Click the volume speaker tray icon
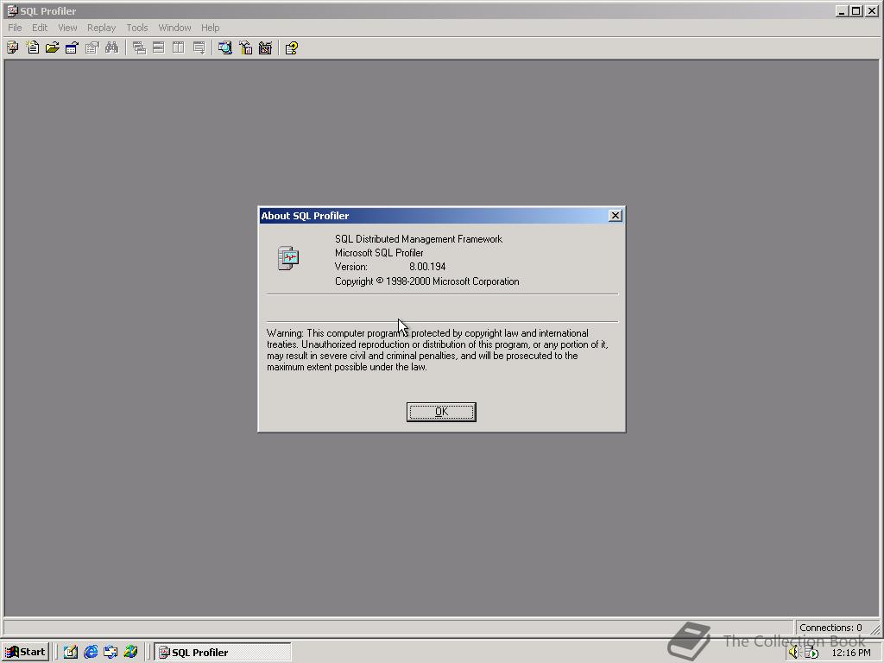Screen dimensions: 884x663 [794, 653]
